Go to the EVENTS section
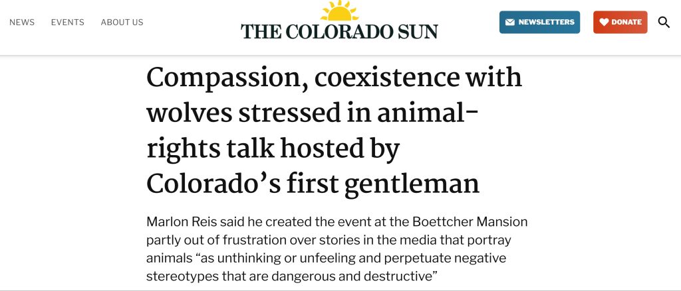This screenshot has width=681, height=291. point(67,23)
